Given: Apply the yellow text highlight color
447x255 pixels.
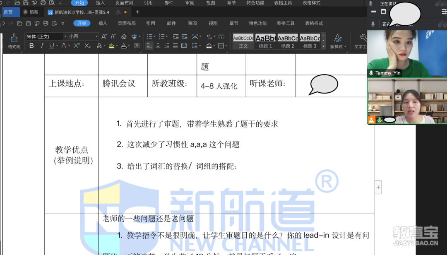Looking at the screenshot, I should [111, 46].
